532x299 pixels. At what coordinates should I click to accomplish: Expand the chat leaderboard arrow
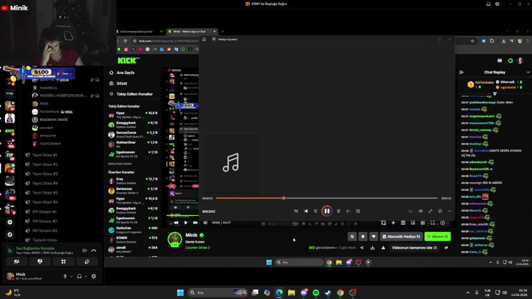coord(495,94)
